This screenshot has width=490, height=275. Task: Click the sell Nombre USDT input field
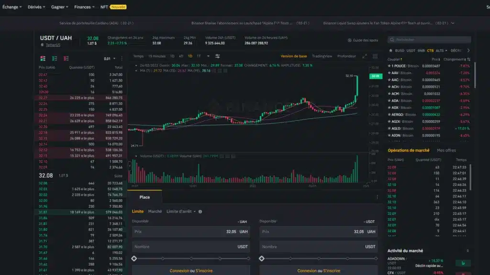pos(318,247)
